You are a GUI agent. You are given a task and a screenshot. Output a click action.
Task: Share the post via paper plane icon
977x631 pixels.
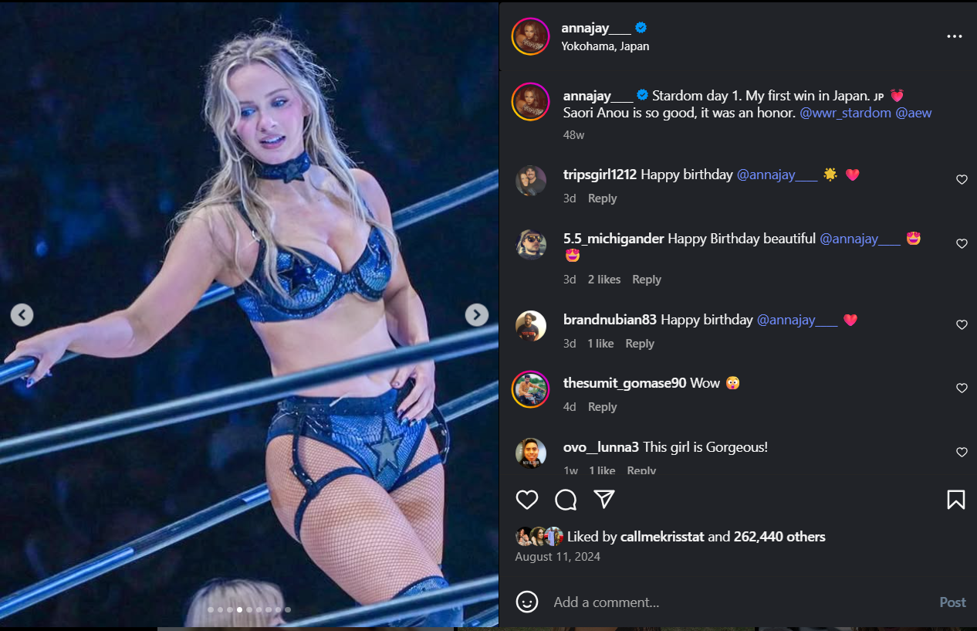point(604,499)
